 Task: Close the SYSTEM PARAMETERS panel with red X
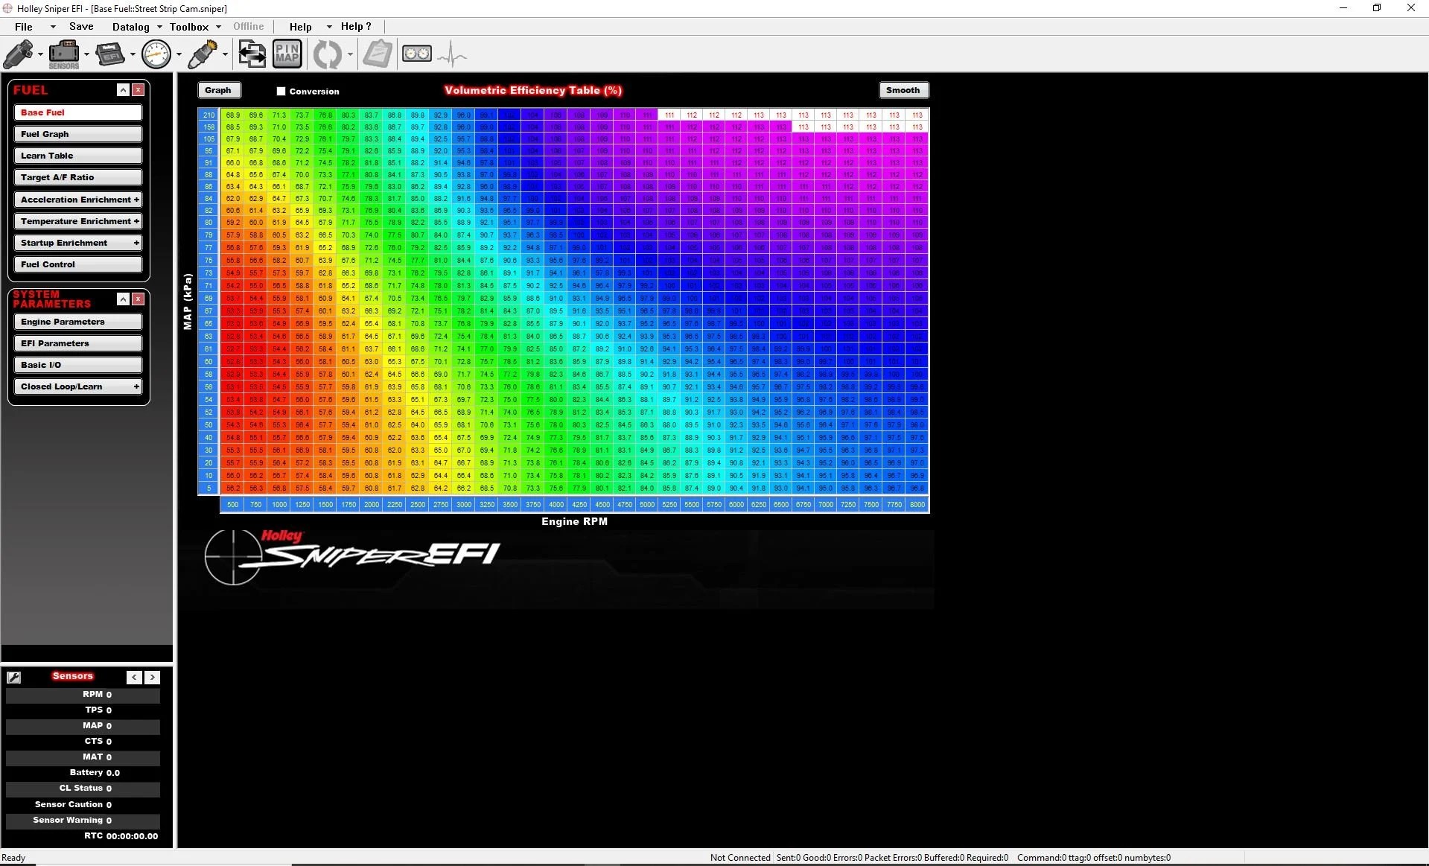pyautogui.click(x=139, y=299)
